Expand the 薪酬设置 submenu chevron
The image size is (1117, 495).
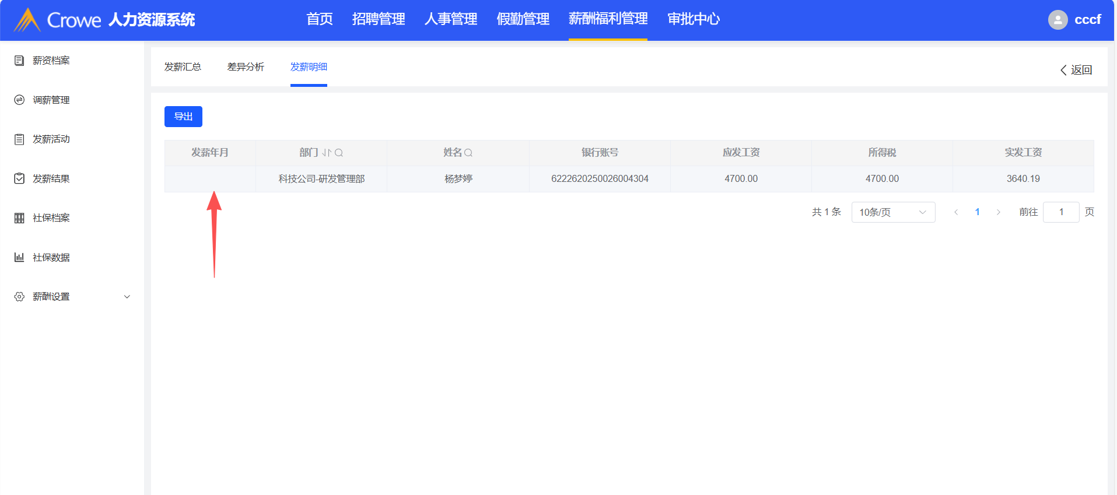(x=127, y=297)
